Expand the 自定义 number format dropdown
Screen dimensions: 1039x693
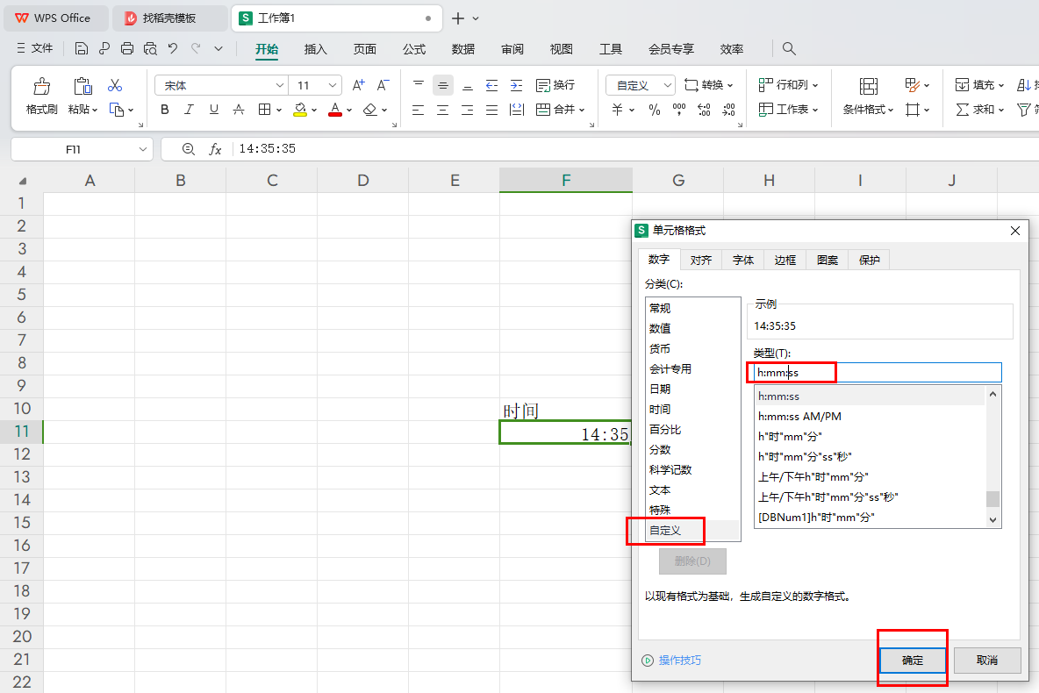[667, 85]
